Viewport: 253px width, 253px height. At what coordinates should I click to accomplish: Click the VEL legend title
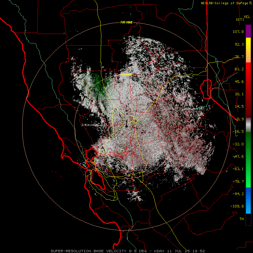tap(247, 17)
